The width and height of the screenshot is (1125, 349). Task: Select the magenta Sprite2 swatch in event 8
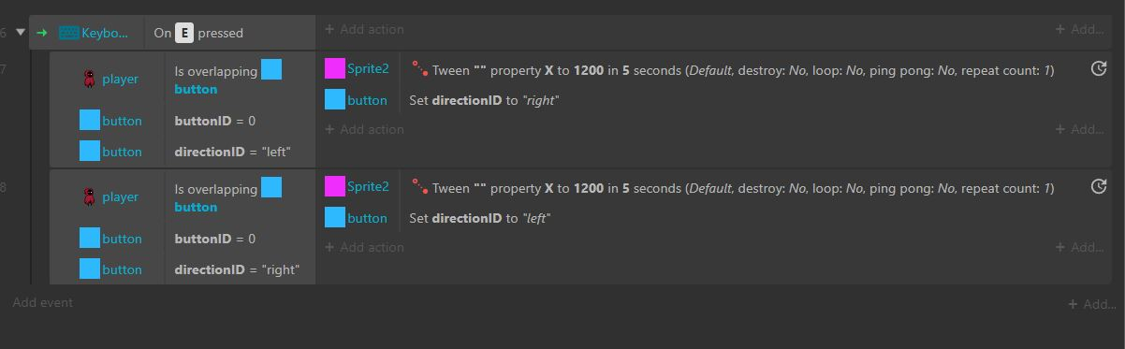pos(335,186)
